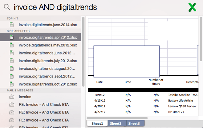Click spreadsheet icon for invoice.digitaltrends.july.2012.xlsx
The width and height of the screenshot is (203, 128).
click(x=12, y=61)
